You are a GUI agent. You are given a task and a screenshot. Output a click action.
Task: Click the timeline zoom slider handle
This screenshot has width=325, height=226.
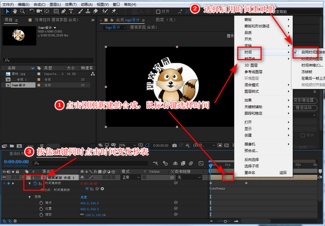[225, 222]
